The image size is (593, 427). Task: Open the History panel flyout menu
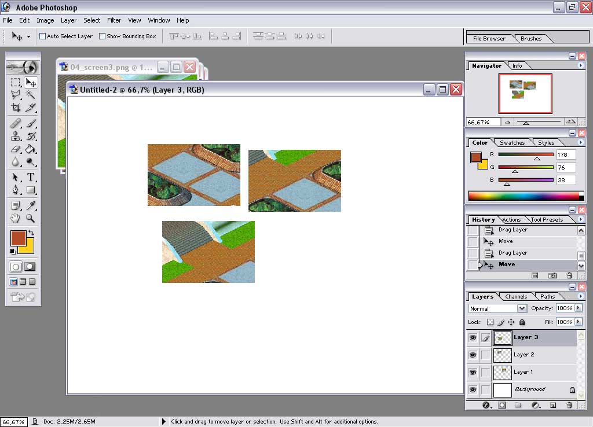pos(580,219)
